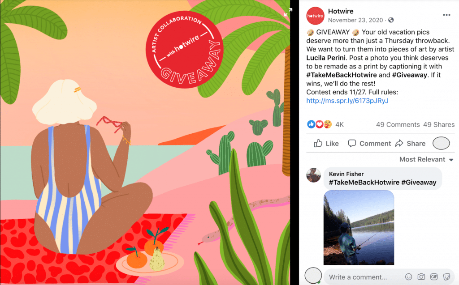Click the Hotwire page profile logo
The image size is (459, 285).
(x=315, y=16)
